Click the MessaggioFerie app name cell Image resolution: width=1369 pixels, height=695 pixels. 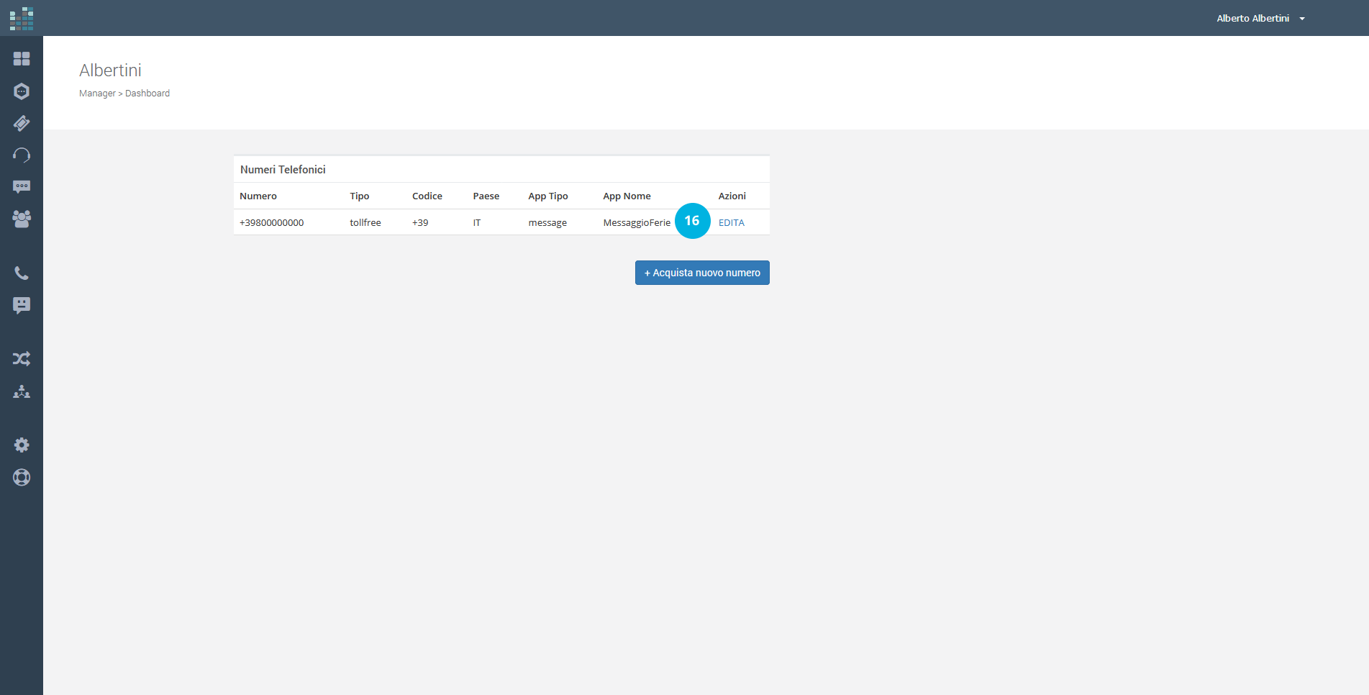coord(637,223)
